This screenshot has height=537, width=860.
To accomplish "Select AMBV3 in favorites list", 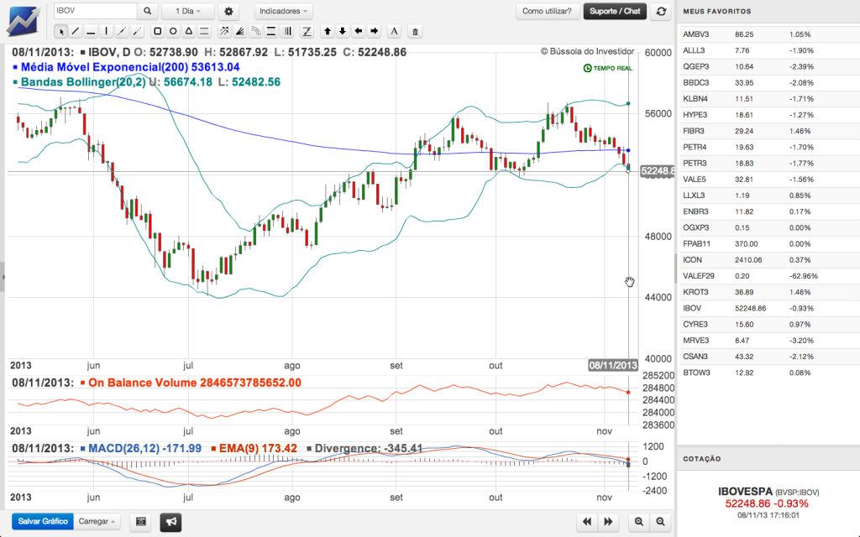I will pyautogui.click(x=768, y=34).
